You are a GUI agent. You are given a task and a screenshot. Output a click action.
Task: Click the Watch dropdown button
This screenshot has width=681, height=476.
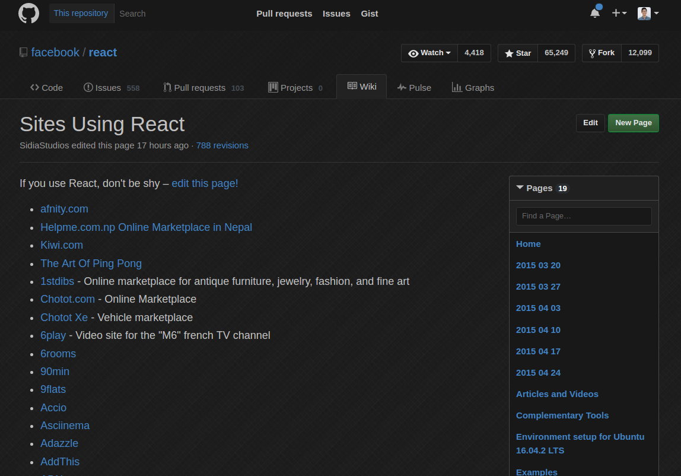[x=429, y=53]
